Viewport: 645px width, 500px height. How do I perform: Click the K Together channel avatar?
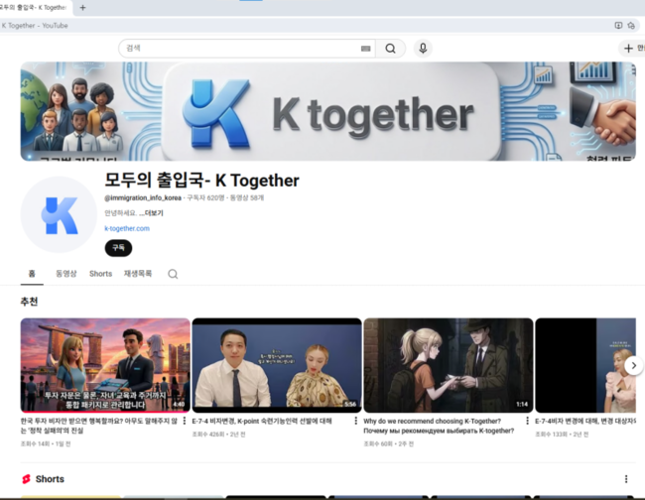click(x=59, y=214)
